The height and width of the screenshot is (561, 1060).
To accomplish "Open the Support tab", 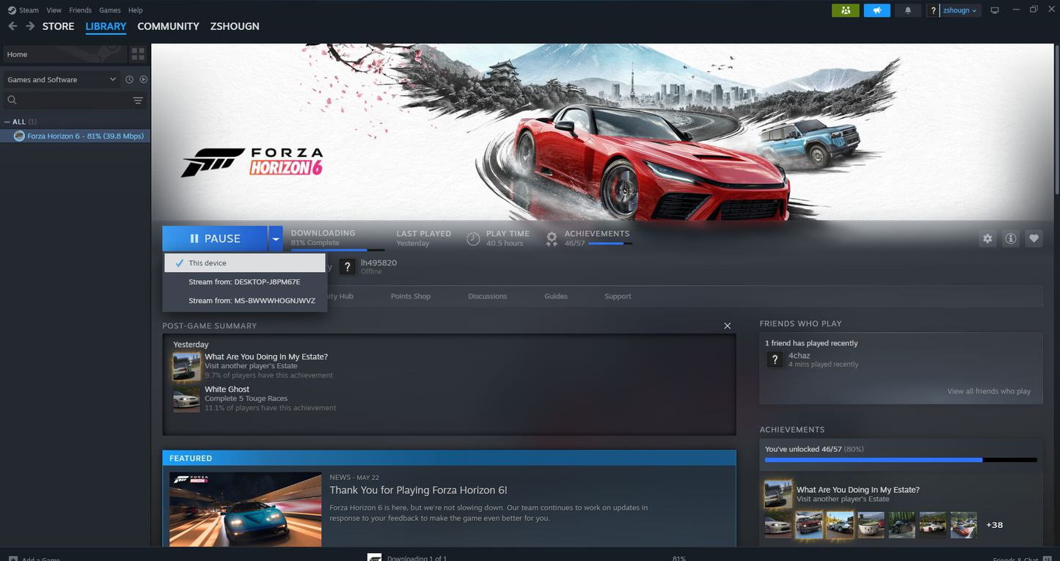I will tap(618, 296).
